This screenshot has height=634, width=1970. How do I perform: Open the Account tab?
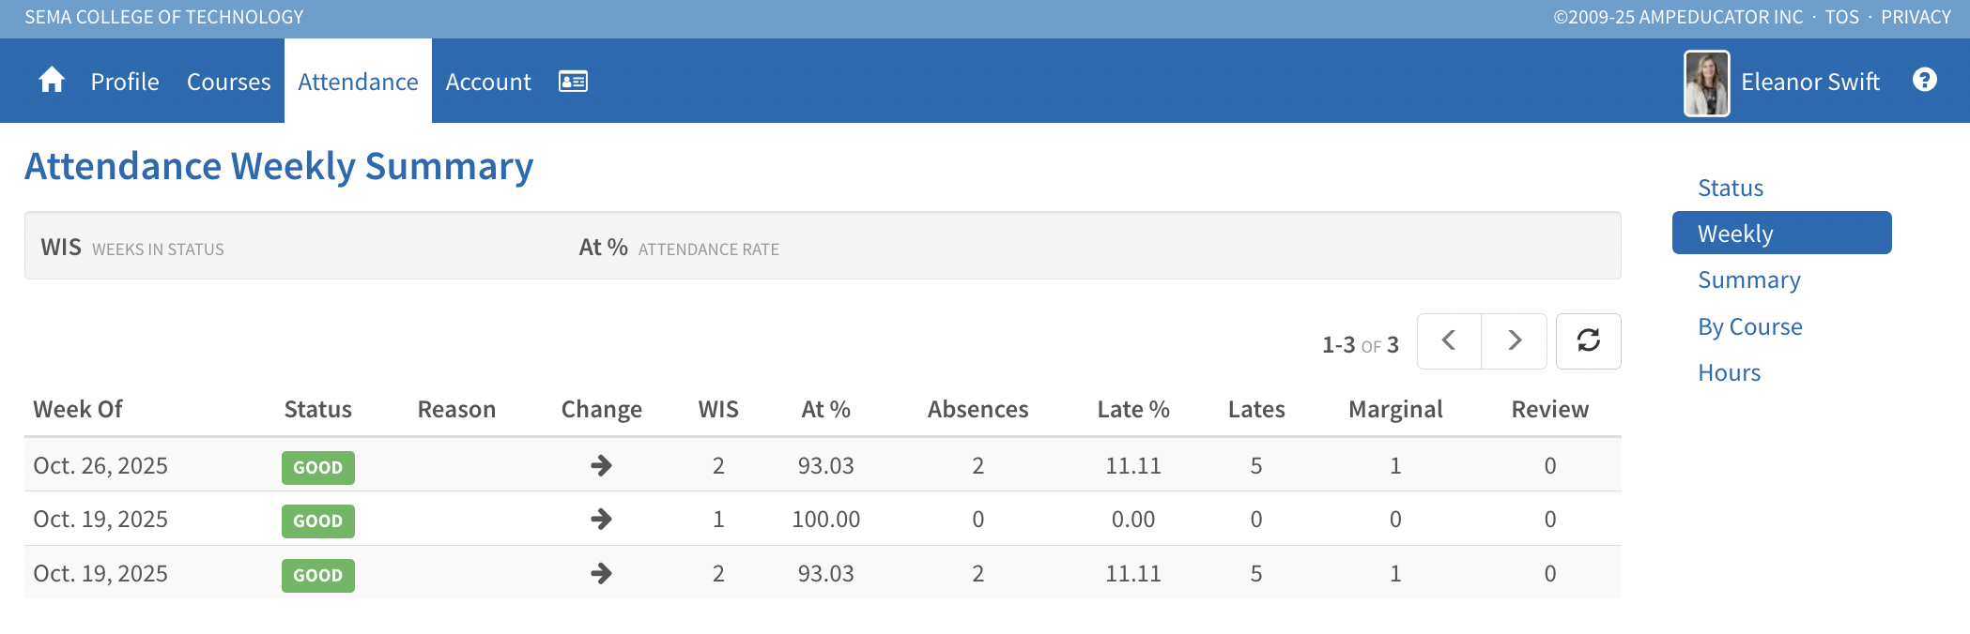[x=488, y=82]
